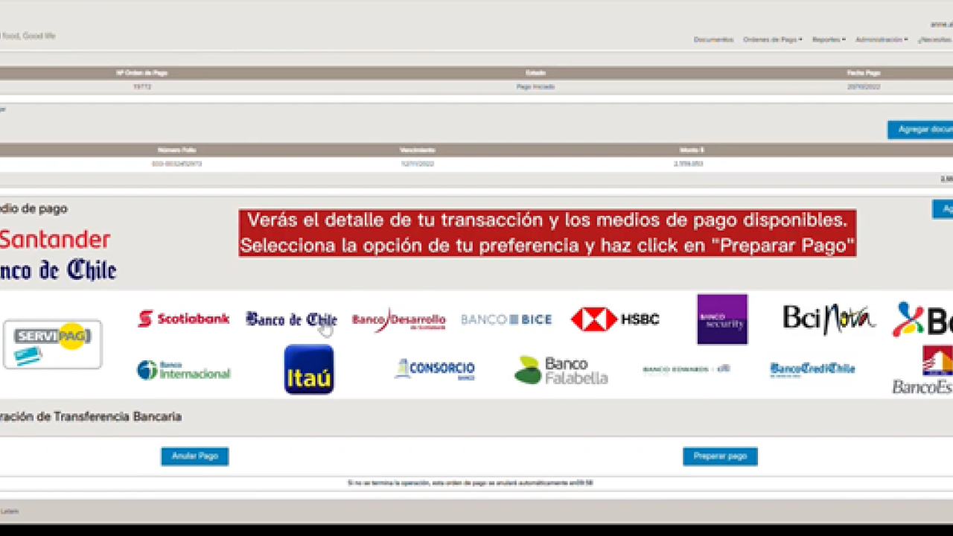Click the Nº Orden de Pago column header

[141, 73]
